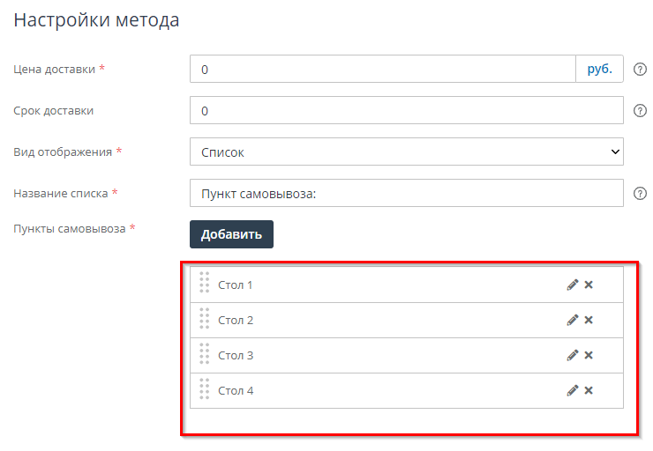Show help for Срок доставки
Viewport: 653px width, 451px height.
[x=641, y=111]
